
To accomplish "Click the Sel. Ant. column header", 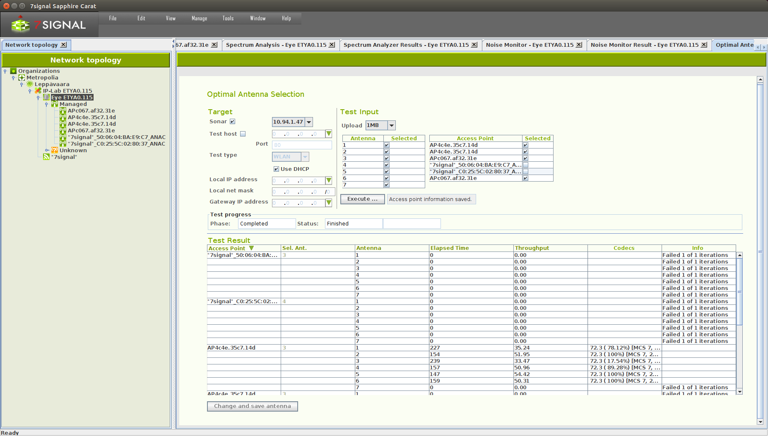I will coord(318,248).
